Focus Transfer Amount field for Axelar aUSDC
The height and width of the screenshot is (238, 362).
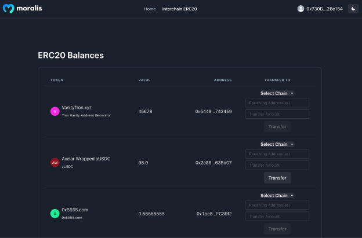point(277,165)
